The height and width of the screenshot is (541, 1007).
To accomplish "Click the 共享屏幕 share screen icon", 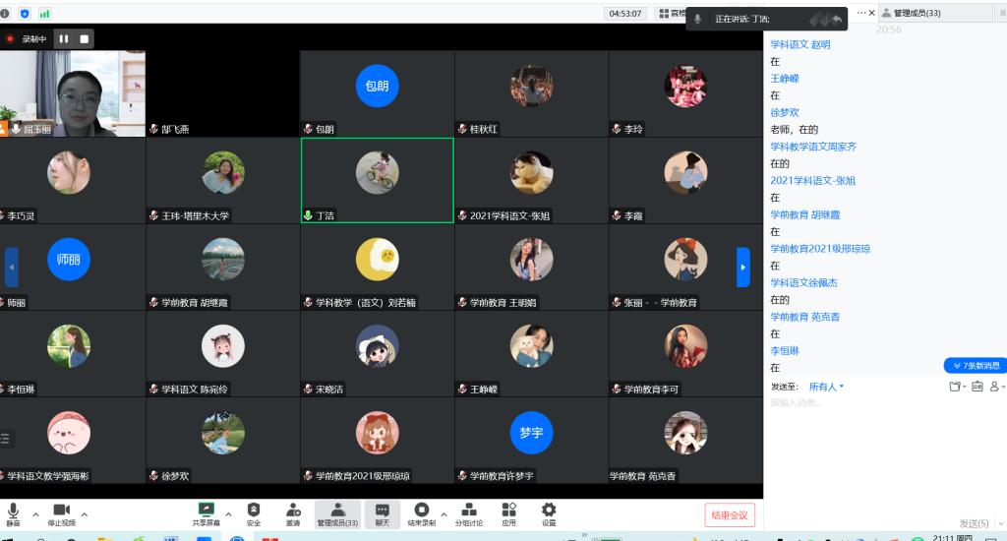I will pos(207,511).
